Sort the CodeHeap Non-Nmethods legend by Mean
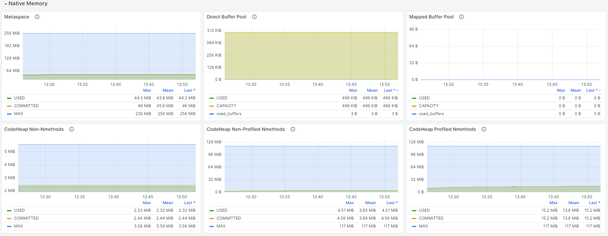The image size is (608, 236). (168, 203)
